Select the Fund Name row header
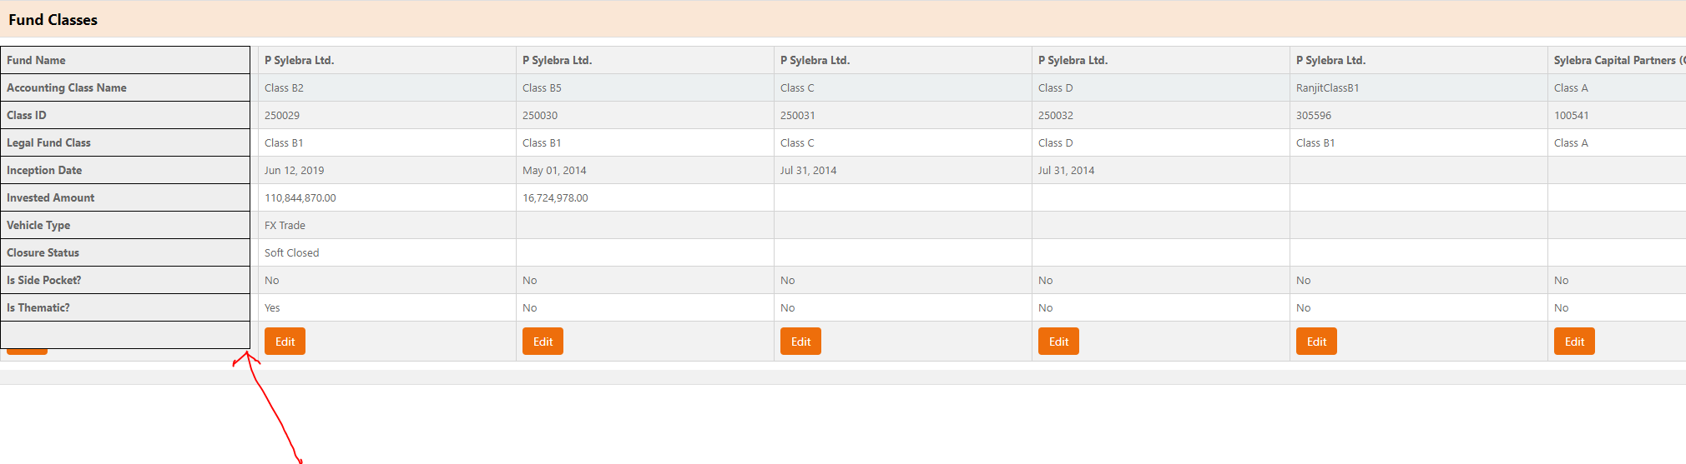 click(x=125, y=60)
